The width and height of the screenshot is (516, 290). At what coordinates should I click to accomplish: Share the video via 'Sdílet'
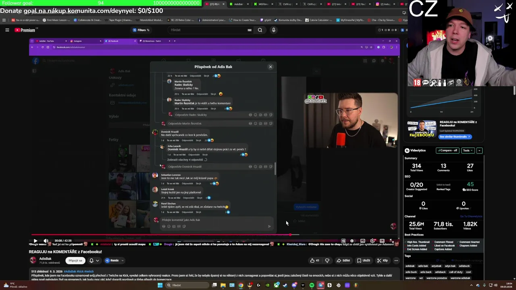coord(343,261)
